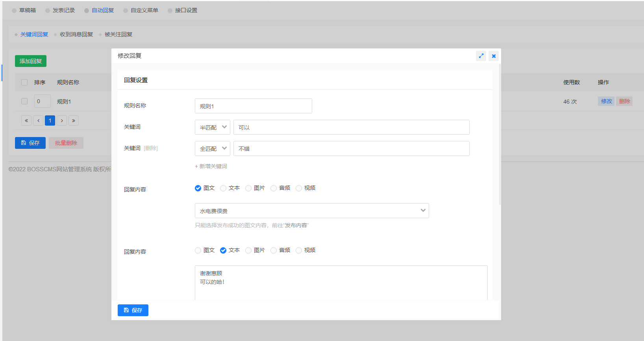
Task: Close the 修改回复 dialog
Action: click(x=494, y=56)
